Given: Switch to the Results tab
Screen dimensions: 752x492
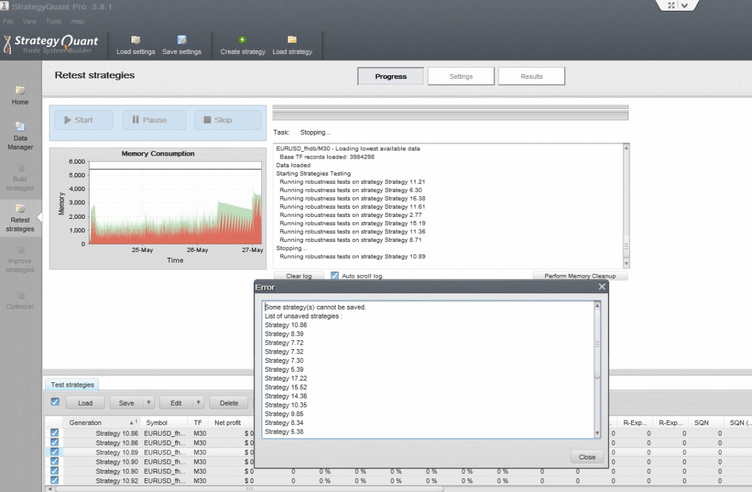Looking at the screenshot, I should tap(531, 76).
